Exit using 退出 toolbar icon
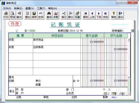 pos(120,15)
